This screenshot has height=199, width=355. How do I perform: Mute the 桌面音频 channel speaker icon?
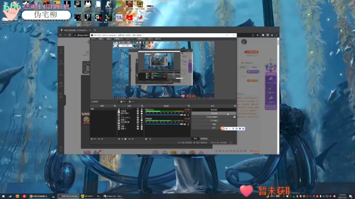coord(185,124)
